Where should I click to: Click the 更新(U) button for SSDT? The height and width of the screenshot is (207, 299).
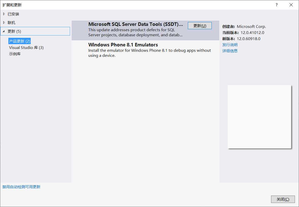coord(200,26)
